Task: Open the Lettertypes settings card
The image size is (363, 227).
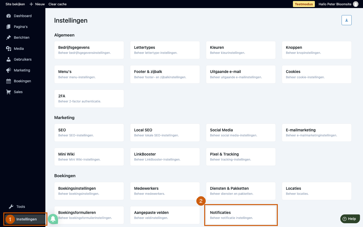Action: [165, 50]
